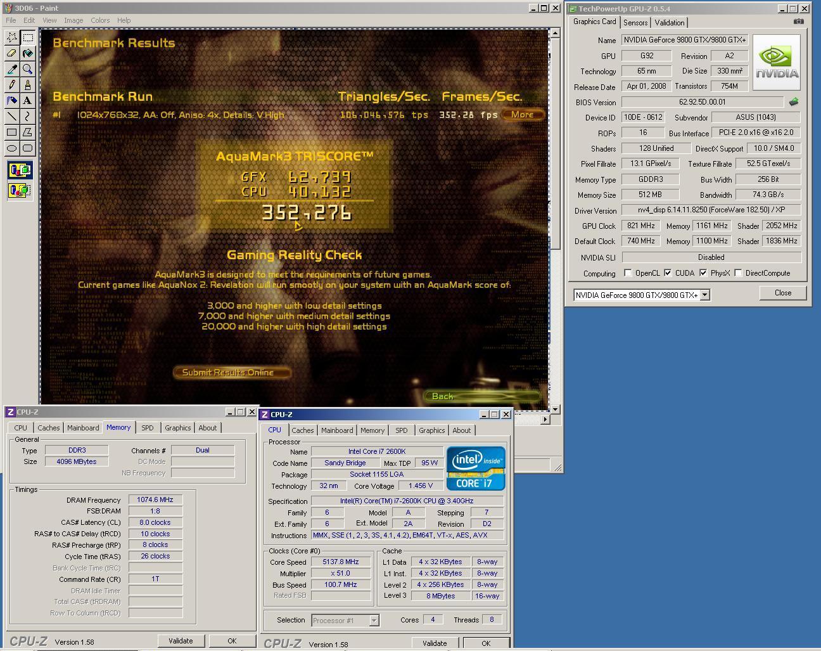This screenshot has height=651, width=821.
Task: Pick the Pick Color eyedropper tool
Action: click(x=12, y=69)
